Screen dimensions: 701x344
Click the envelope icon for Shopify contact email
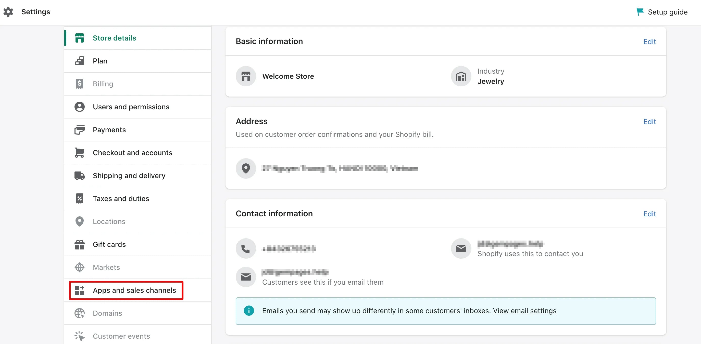pos(461,248)
